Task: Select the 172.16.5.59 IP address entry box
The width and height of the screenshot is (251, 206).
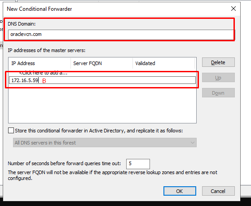Action: (x=102, y=80)
